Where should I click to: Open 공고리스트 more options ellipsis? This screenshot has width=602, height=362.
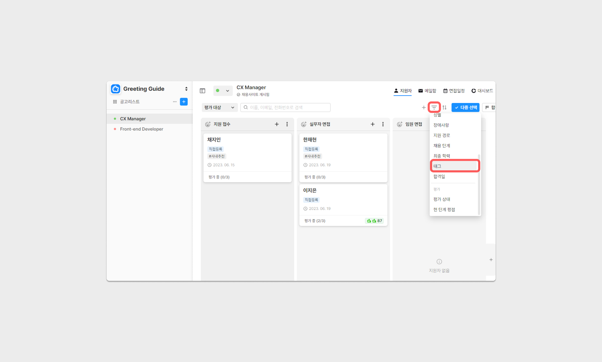tap(175, 102)
